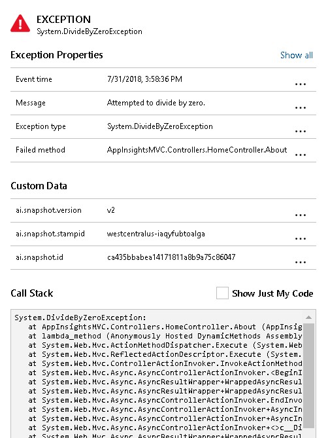Click the HomeController.About call stack line

tap(165, 327)
